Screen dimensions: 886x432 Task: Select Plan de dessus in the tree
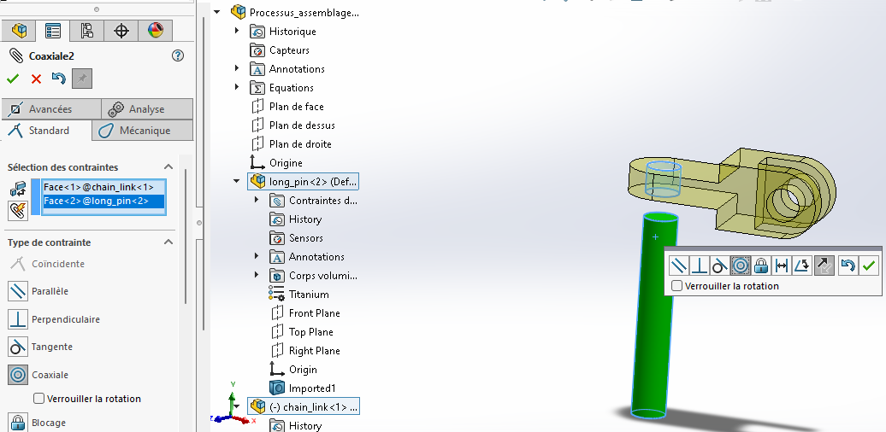pos(292,126)
